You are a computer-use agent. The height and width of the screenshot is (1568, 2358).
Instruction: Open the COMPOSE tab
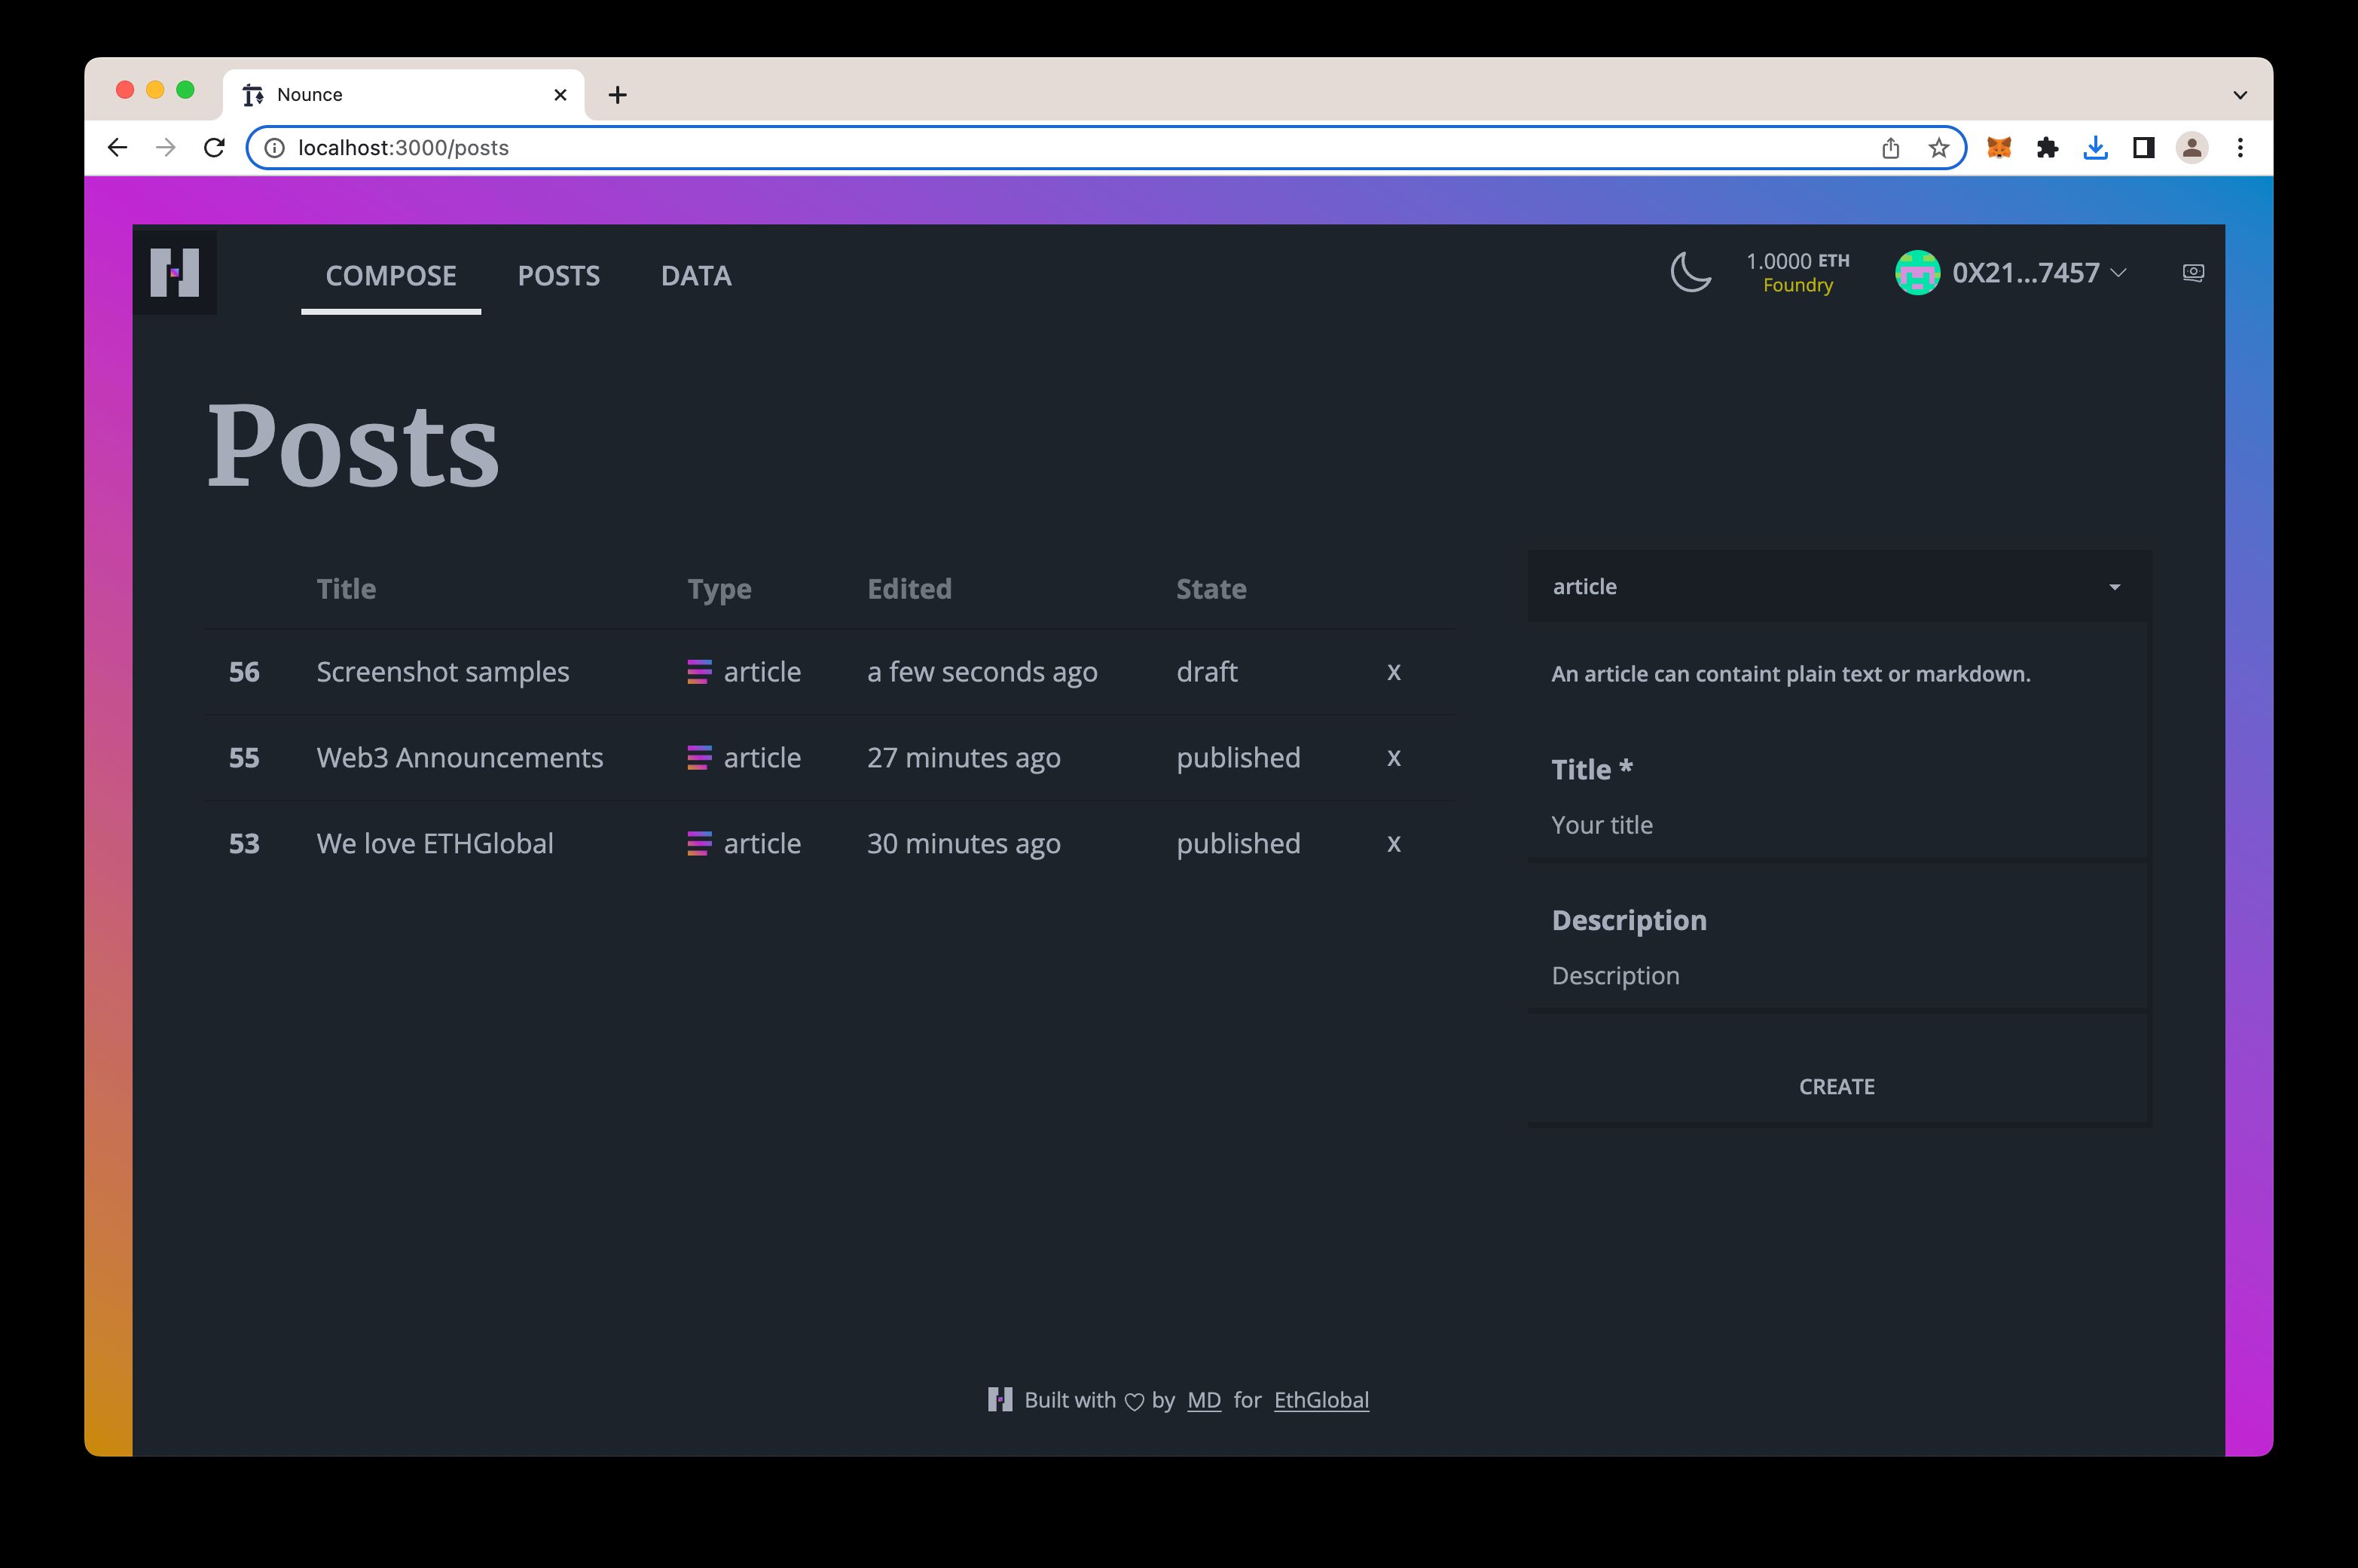(390, 275)
